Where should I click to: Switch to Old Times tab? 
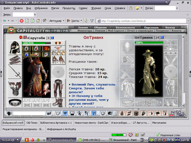point(32,123)
